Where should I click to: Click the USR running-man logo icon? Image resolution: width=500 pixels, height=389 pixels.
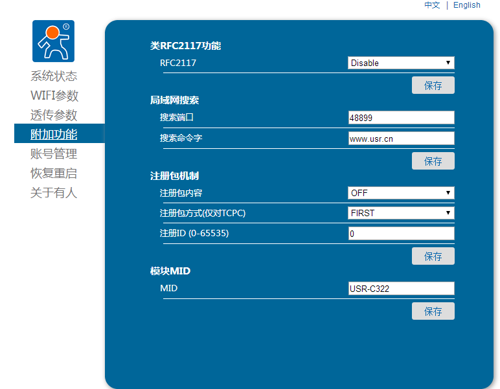53,41
